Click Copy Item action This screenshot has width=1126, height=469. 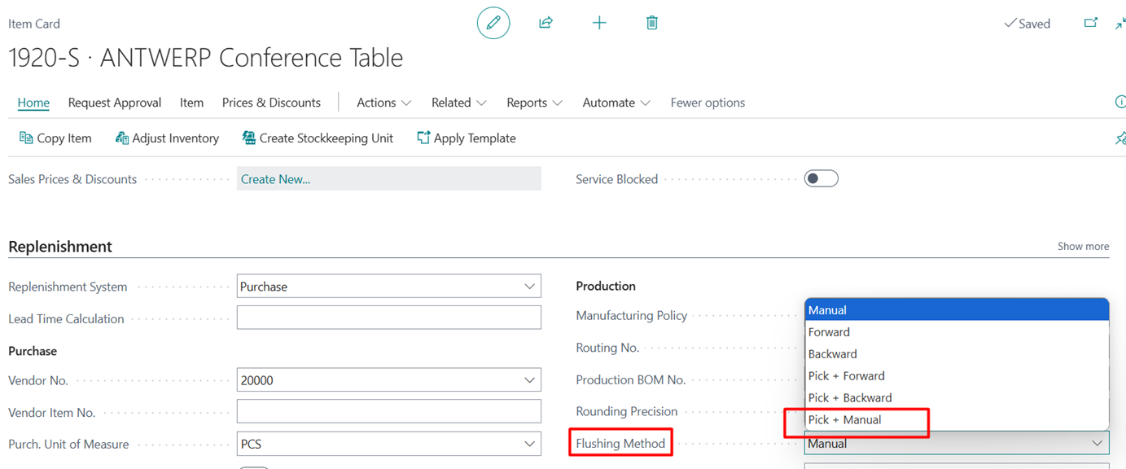[x=55, y=138]
